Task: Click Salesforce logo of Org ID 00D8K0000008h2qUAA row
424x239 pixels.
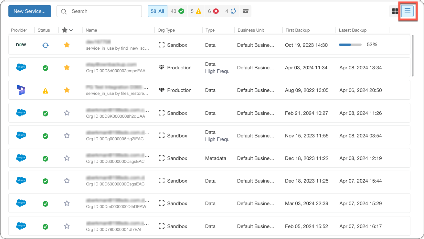Action: pos(21,113)
